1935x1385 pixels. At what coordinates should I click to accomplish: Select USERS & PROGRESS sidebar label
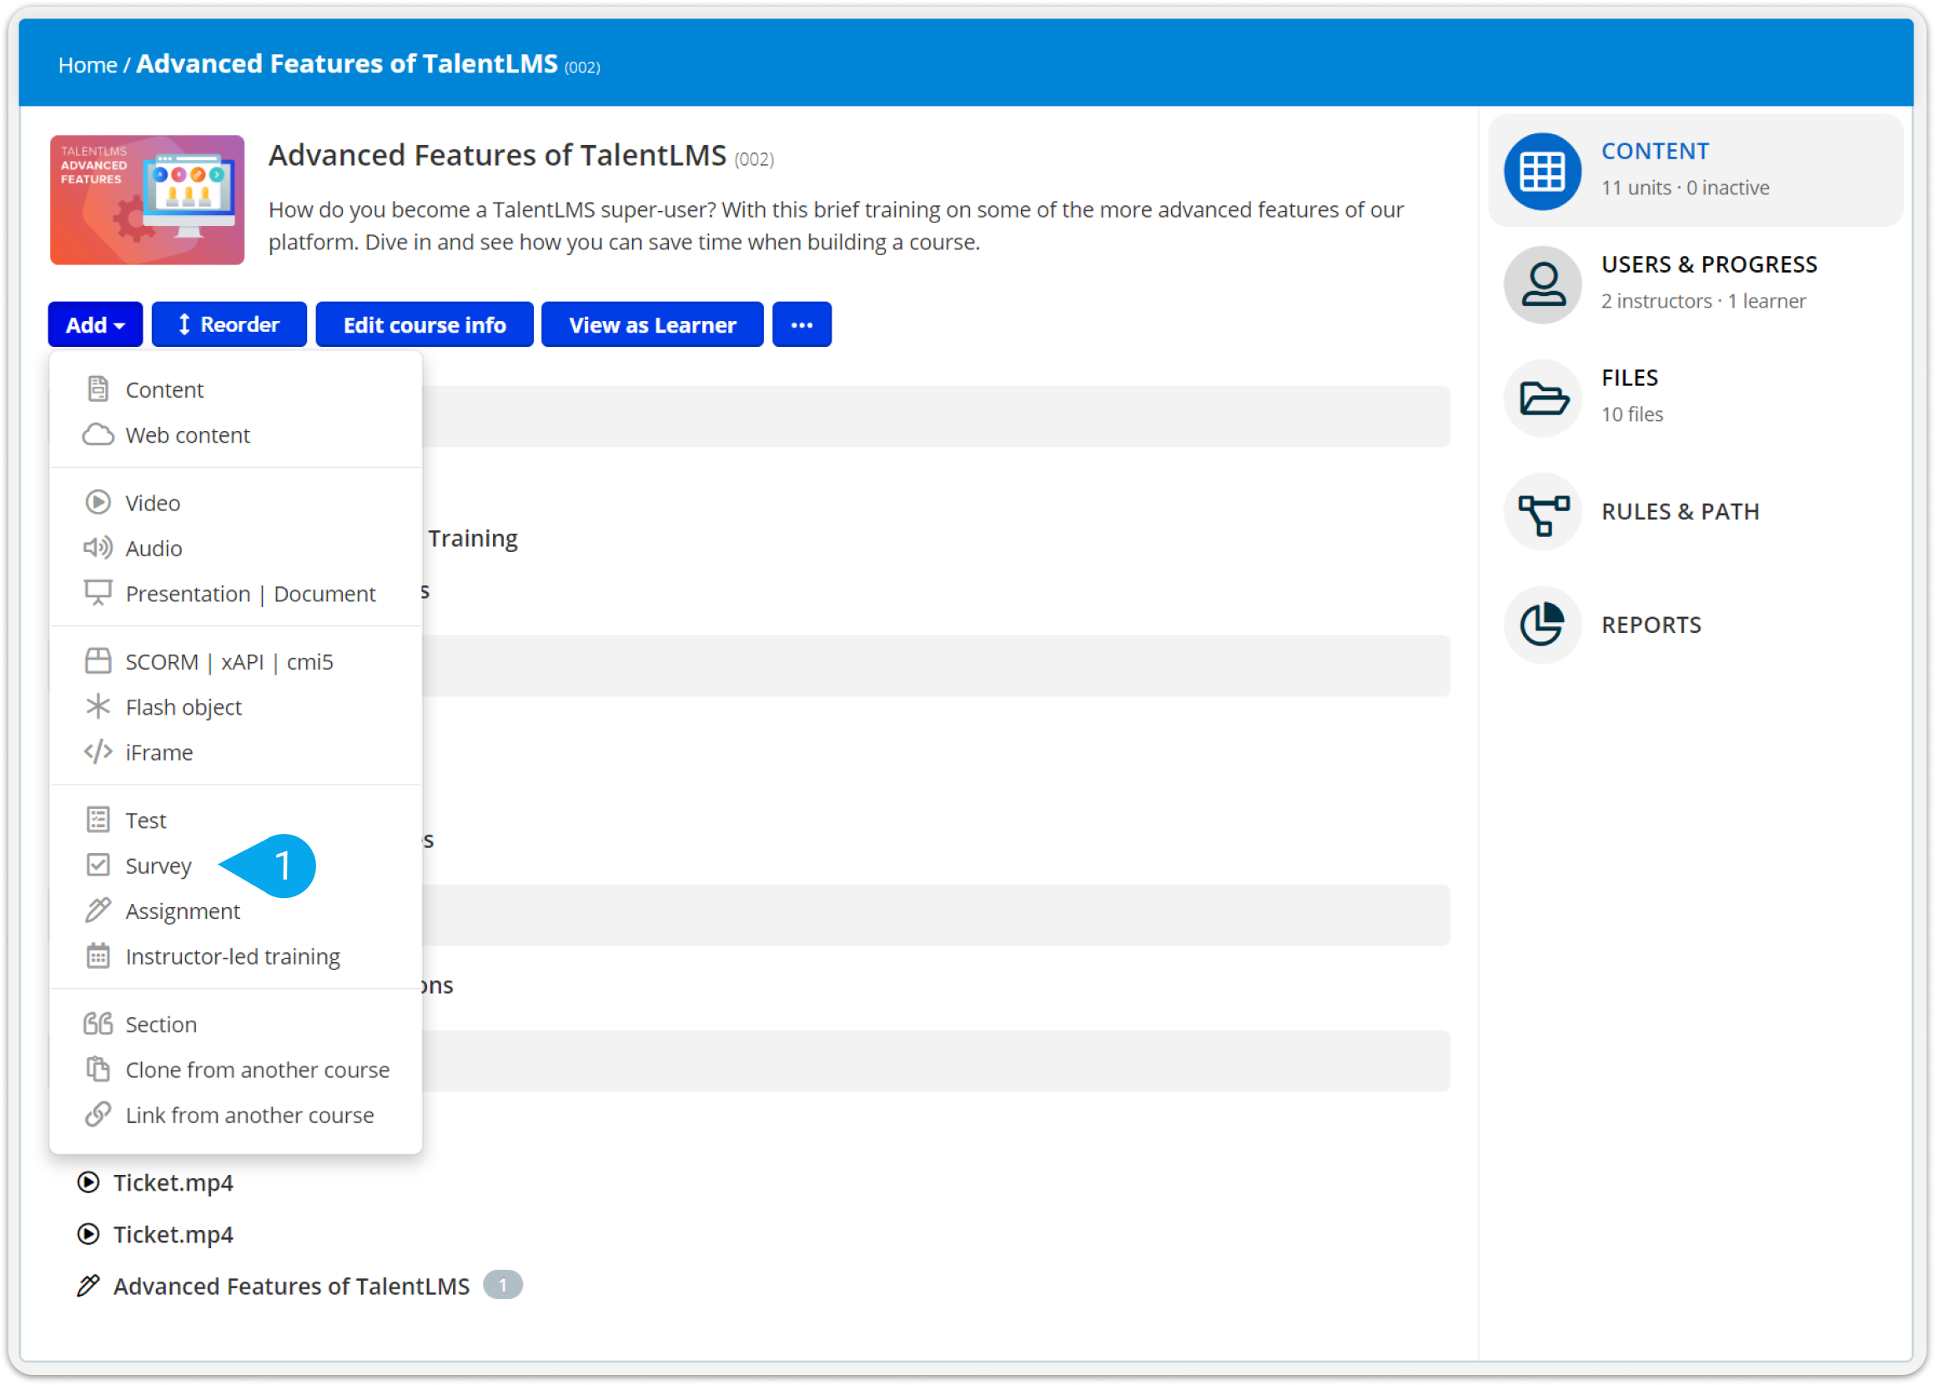pyautogui.click(x=1708, y=264)
